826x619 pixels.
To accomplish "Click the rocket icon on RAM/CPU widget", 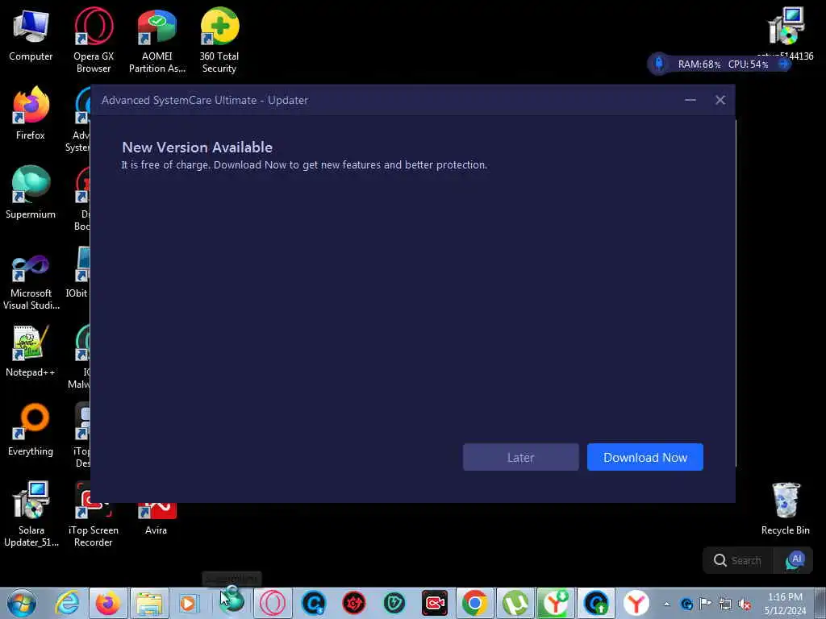I will pyautogui.click(x=658, y=64).
